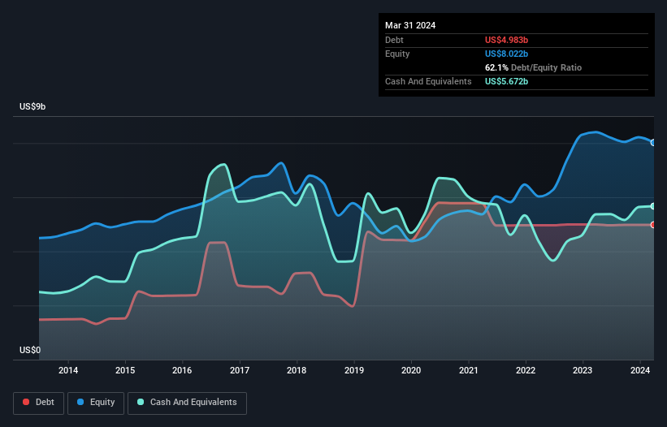Select the 2015 x-axis label
The height and width of the screenshot is (427, 667).
point(125,370)
